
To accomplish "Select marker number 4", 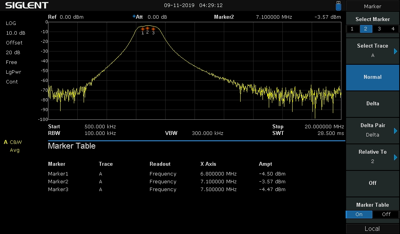I will coord(393,29).
